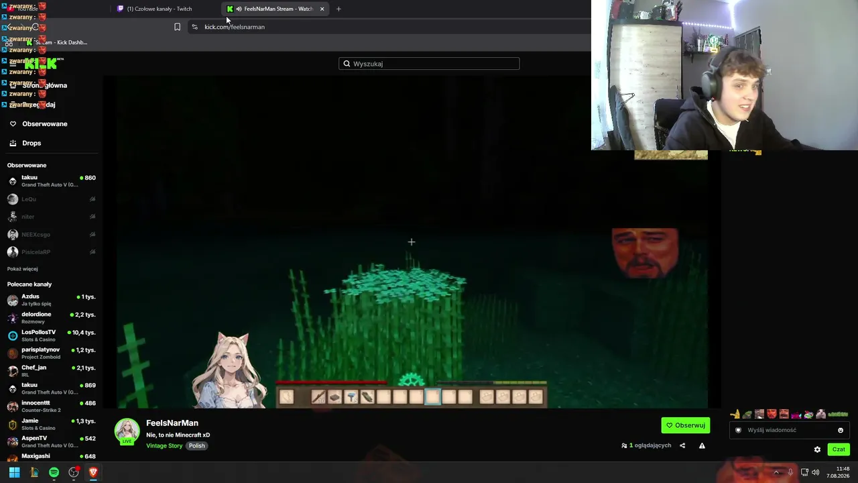858x483 pixels.
Task: Click the stream title 'Nie, to nie Minecraft xD'
Action: pos(178,435)
